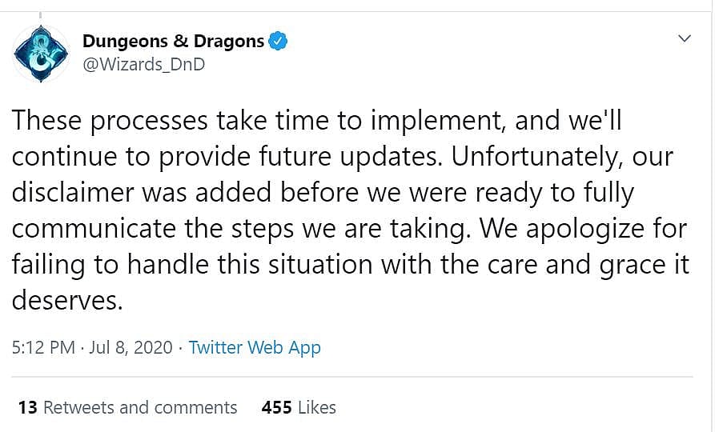Click the word "Retweets" below the tweet
The width and height of the screenshot is (715, 432).
tap(78, 407)
